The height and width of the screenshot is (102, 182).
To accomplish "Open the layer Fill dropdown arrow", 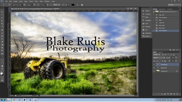I will [176, 61].
